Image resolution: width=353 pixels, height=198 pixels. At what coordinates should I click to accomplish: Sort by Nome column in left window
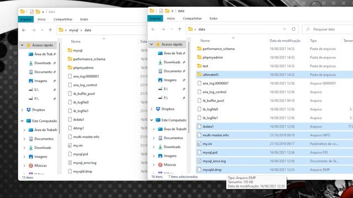[76, 42]
